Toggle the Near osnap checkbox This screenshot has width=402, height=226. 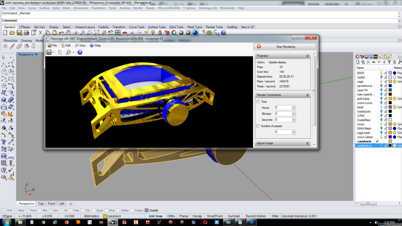[x=15, y=210]
